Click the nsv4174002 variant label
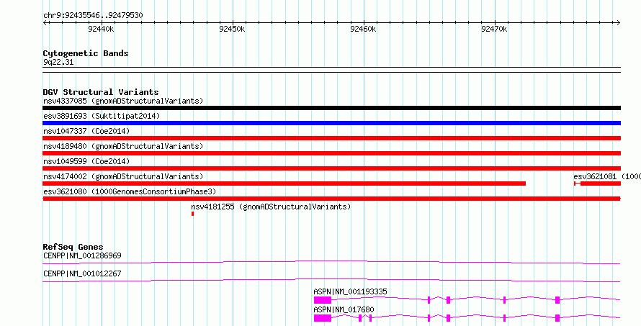641x326 pixels. 123,176
